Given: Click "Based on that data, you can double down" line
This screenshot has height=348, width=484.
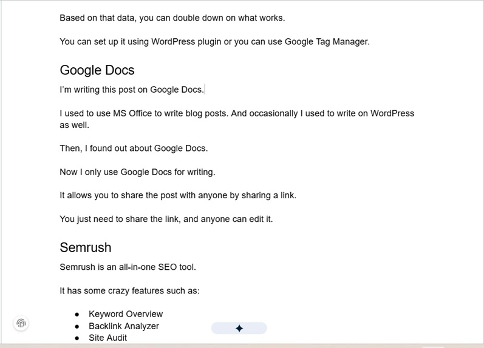Looking at the screenshot, I should click(172, 18).
